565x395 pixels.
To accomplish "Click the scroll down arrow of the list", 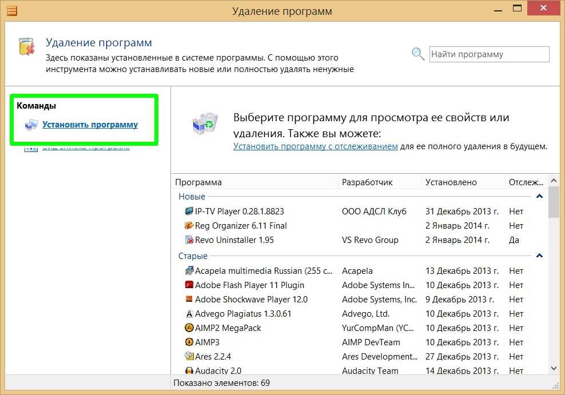I will click(554, 369).
